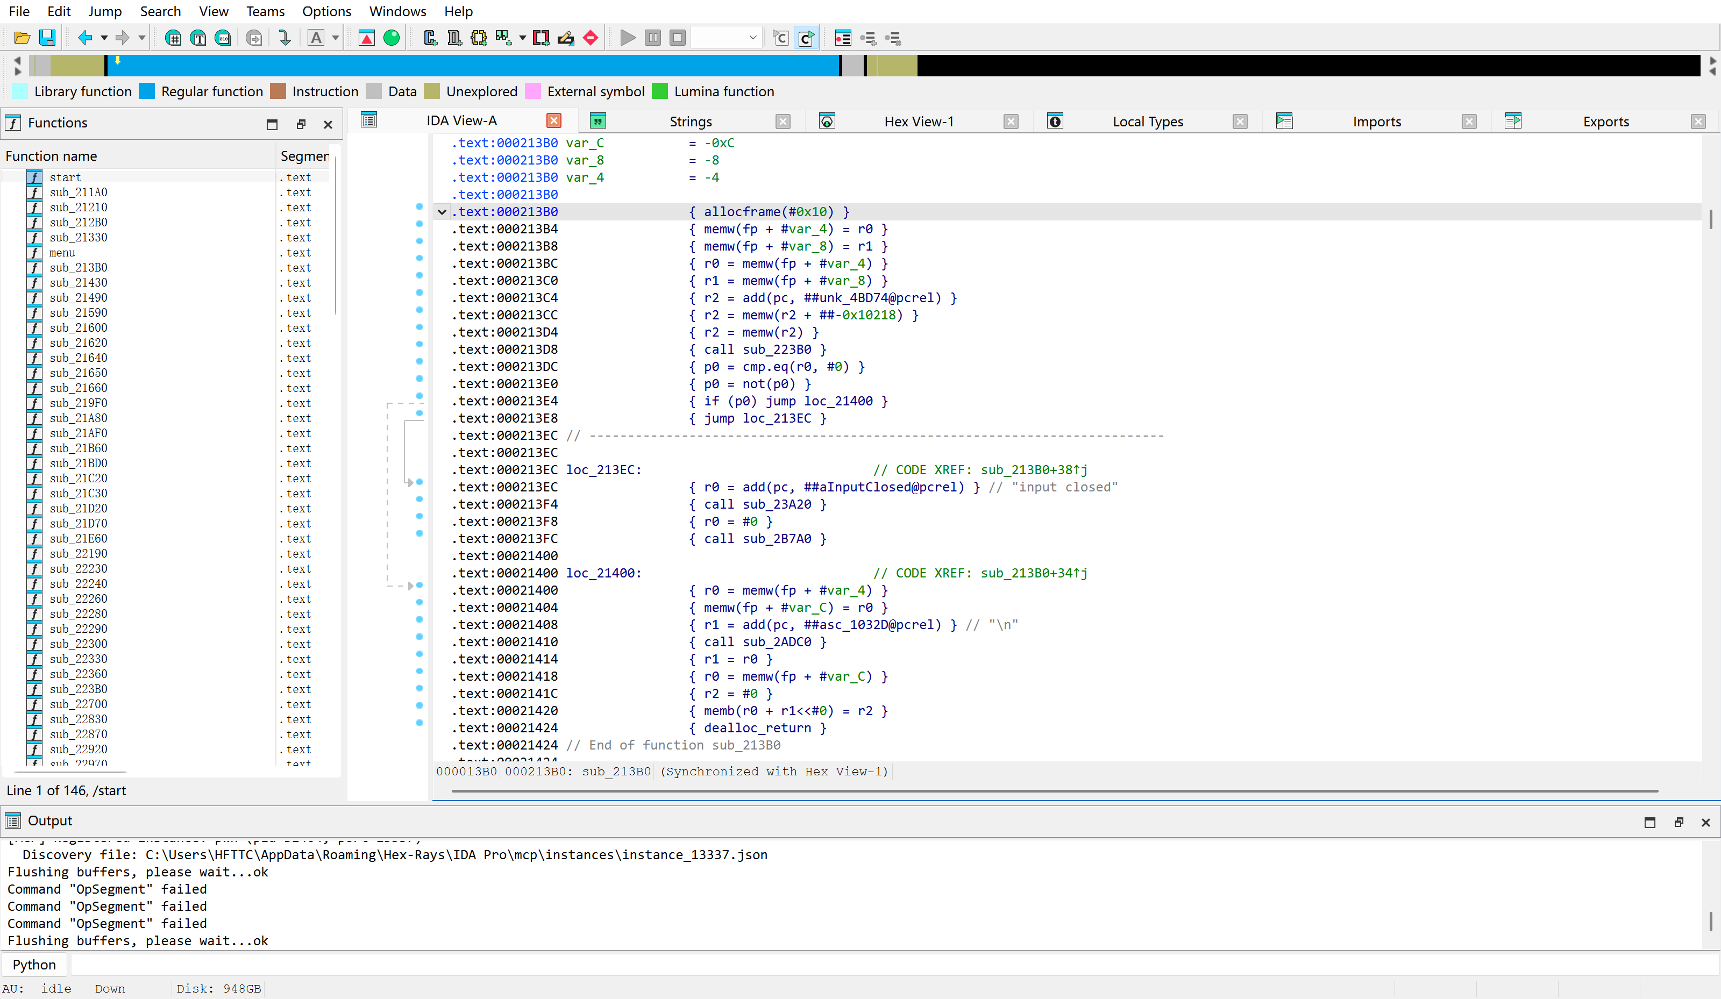Click the hex grid search icon
Screen dimensions: 1721x999
(174, 38)
